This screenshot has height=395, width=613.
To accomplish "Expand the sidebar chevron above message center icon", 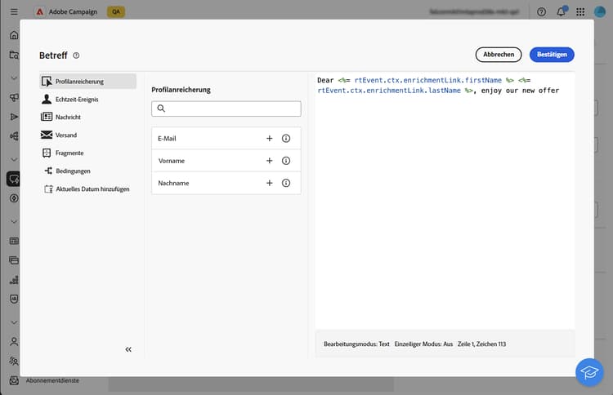I will point(14,159).
